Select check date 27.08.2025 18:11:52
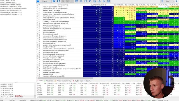Viewport: 179px width, 101px height. coord(7,92)
